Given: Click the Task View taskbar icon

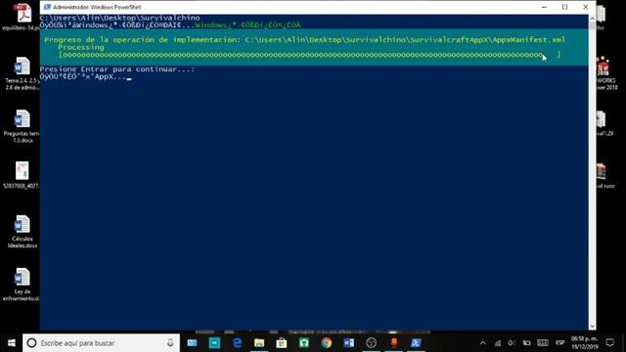Looking at the screenshot, I should point(193,343).
